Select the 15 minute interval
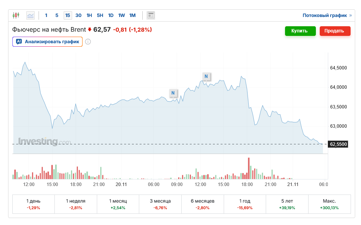This screenshot has height=225, width=361. click(67, 15)
